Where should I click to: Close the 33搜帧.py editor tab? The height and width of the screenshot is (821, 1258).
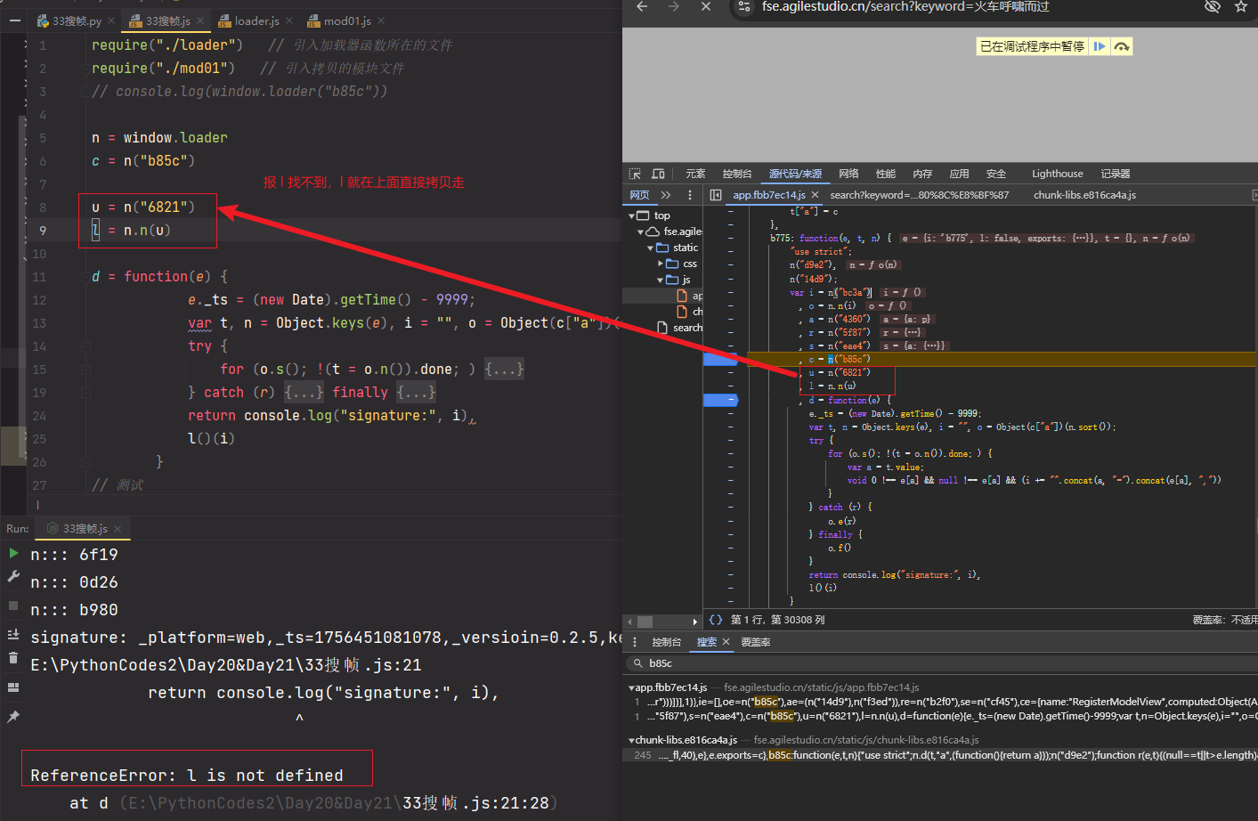111,20
